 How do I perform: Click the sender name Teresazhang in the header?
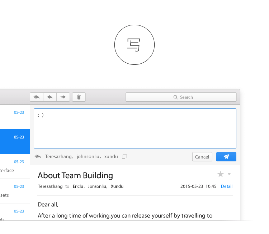(50, 186)
